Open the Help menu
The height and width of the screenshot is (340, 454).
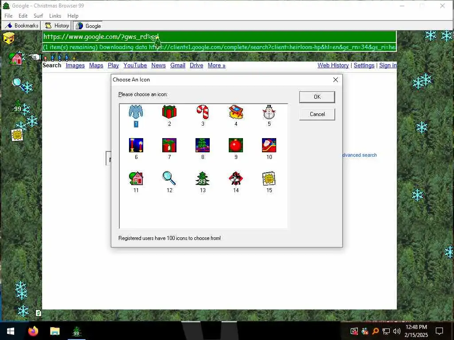point(73,16)
